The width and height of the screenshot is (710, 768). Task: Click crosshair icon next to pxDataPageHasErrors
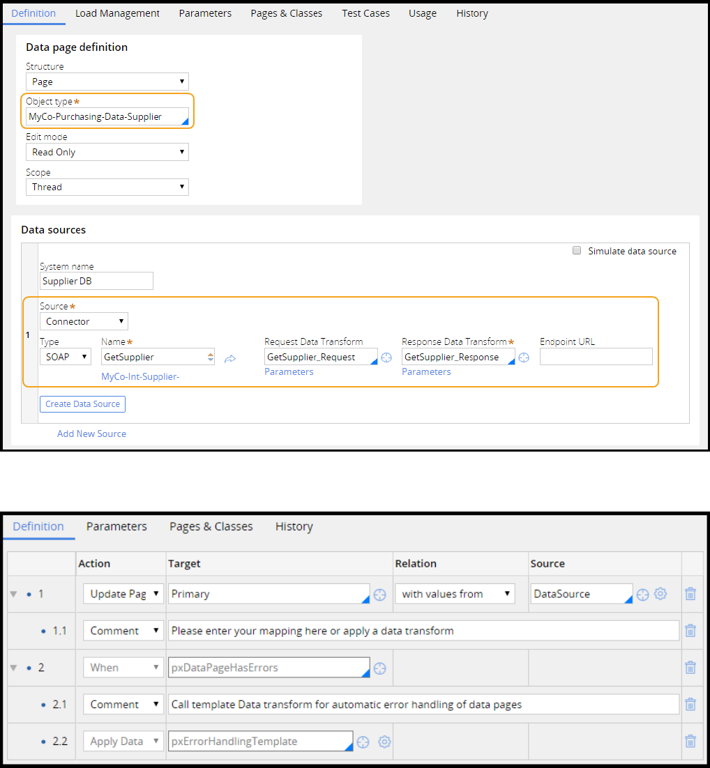coord(379,668)
